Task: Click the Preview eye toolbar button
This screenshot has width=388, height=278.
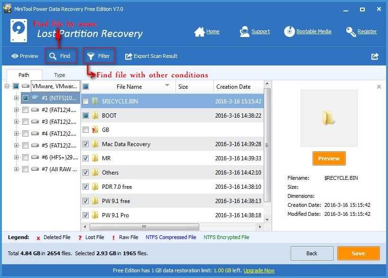Action: [x=25, y=56]
